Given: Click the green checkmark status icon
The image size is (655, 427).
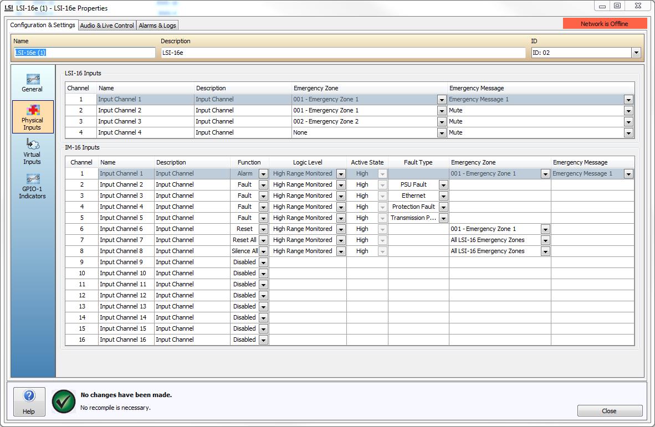Looking at the screenshot, I should point(64,401).
